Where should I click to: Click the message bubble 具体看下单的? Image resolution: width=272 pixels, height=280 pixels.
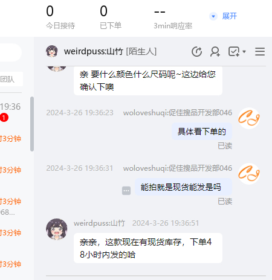202,132
